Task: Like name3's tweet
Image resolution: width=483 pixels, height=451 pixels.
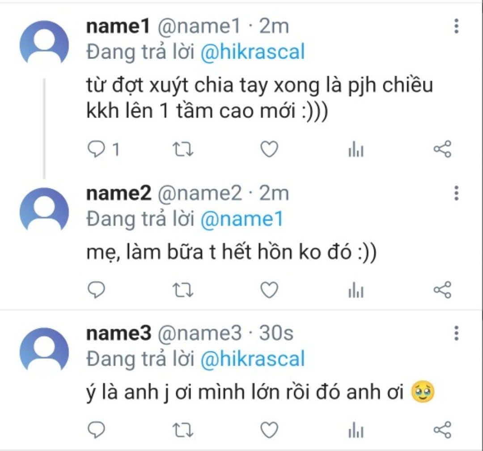Action: [x=269, y=430]
